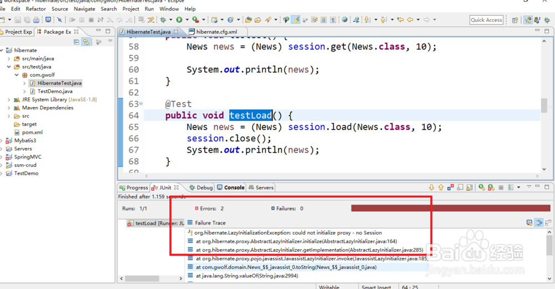Viewport: 555px width, 289px height.
Task: Collapse the com.gwolf package
Action: point(17,75)
